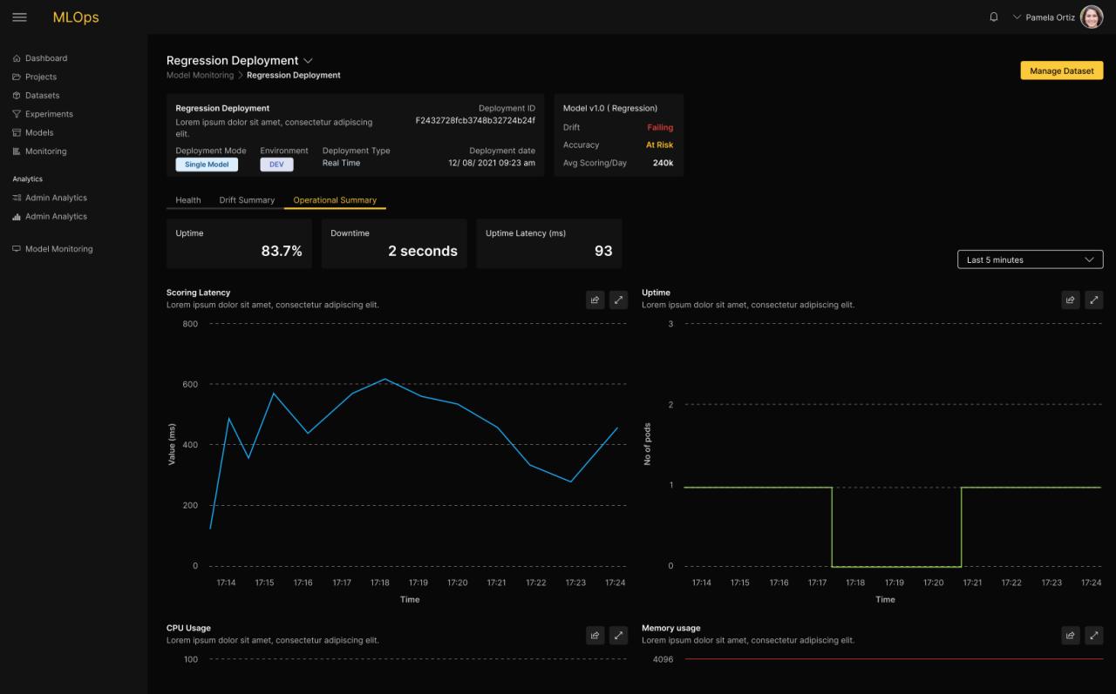Go to Model Monitoring breadcrumb link
The height and width of the screenshot is (694, 1116).
pos(200,76)
